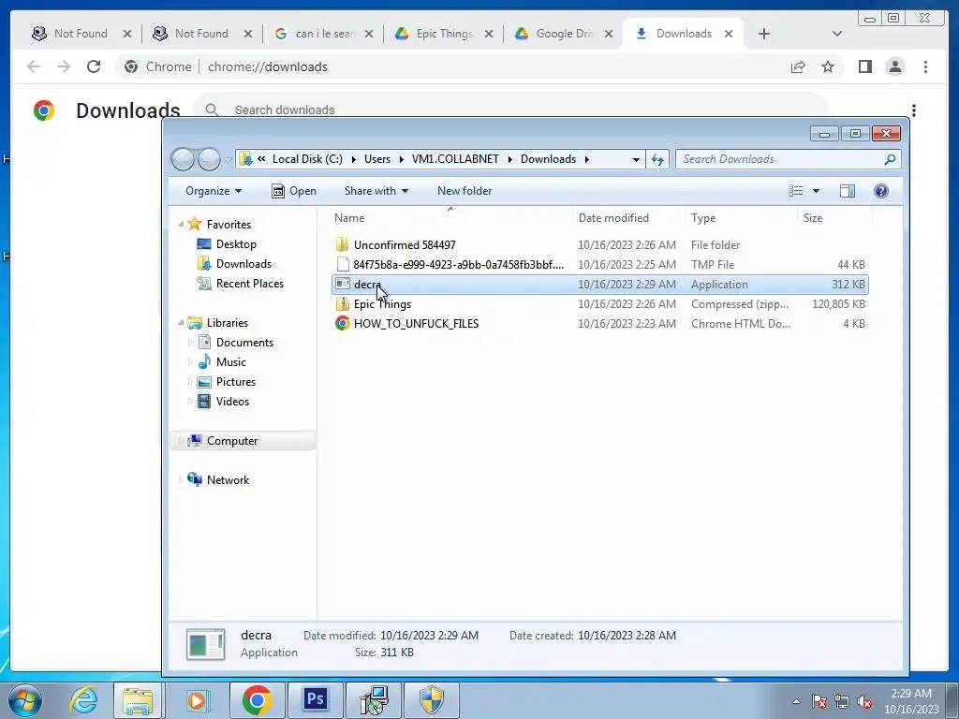Click Search Downloads box in Explorer
The height and width of the screenshot is (719, 959).
788,159
